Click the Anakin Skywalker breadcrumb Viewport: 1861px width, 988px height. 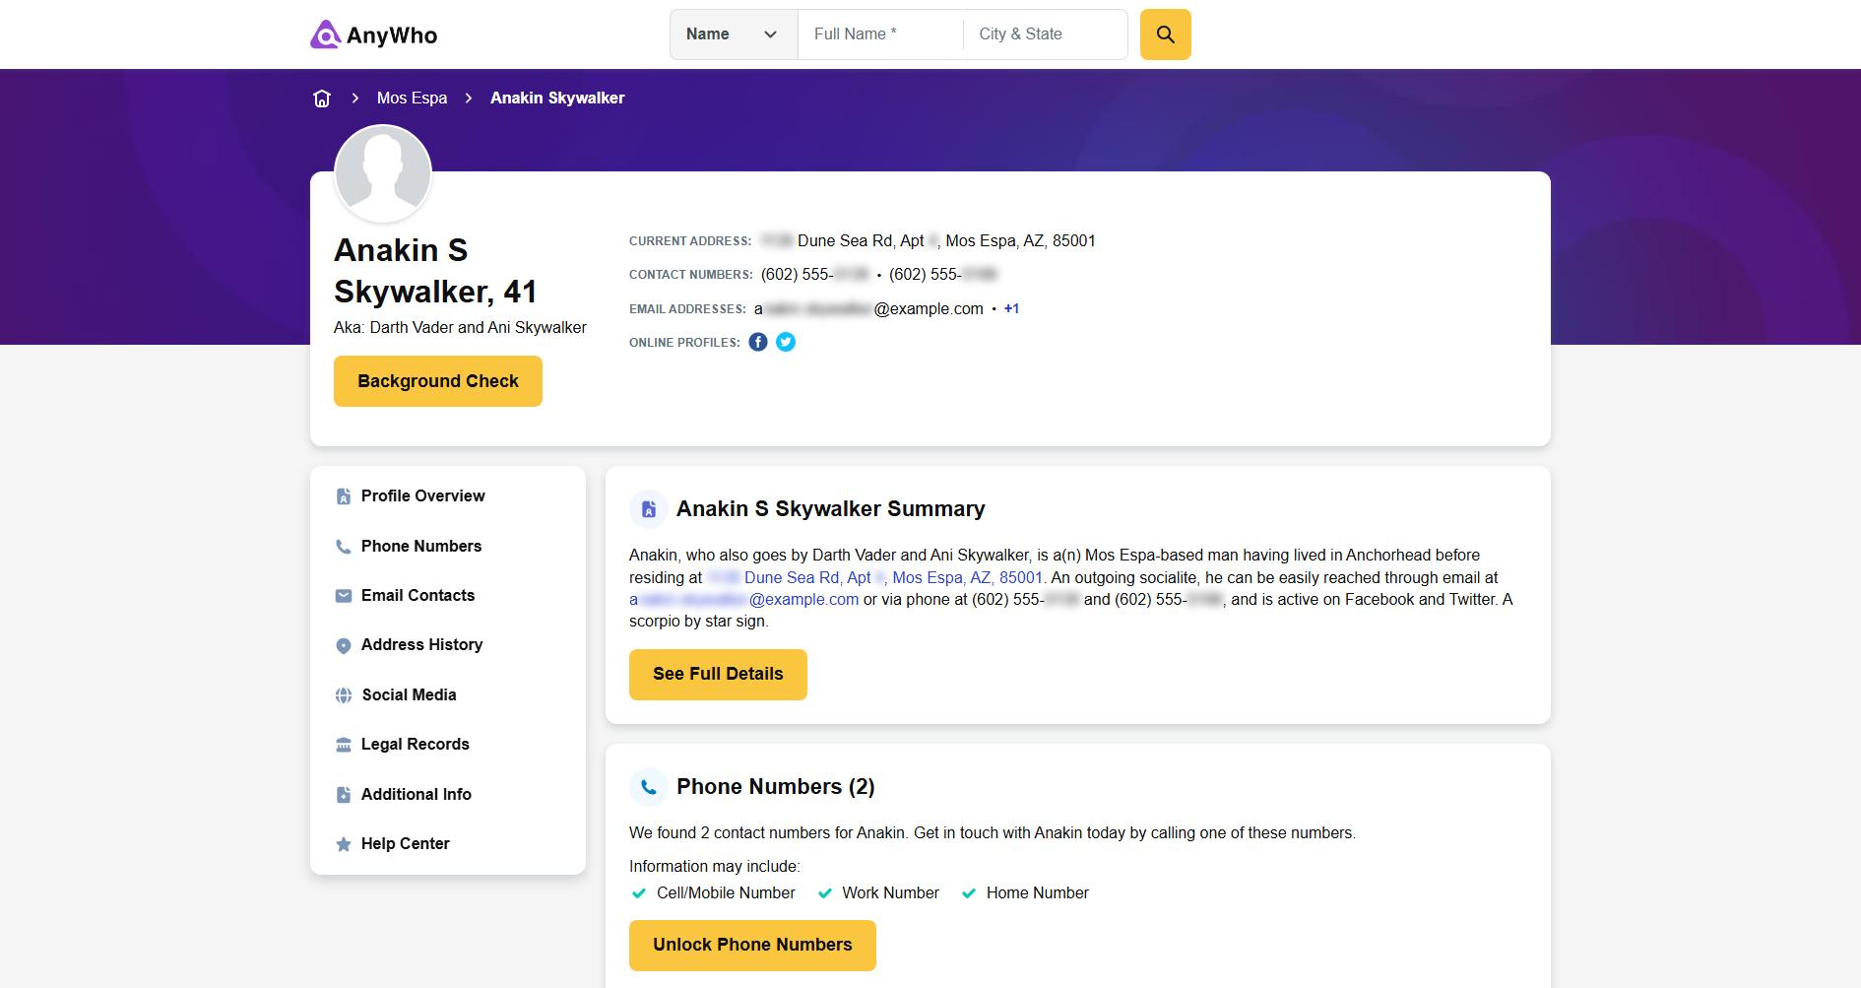(557, 99)
